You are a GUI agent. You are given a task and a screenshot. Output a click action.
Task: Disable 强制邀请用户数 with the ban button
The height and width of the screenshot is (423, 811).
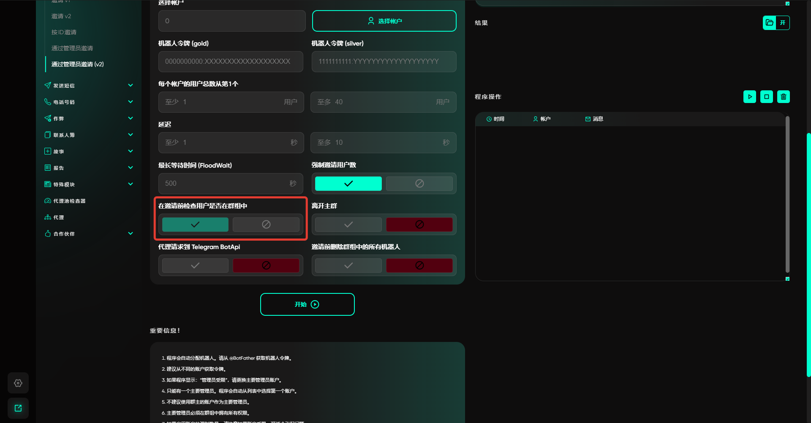click(419, 184)
